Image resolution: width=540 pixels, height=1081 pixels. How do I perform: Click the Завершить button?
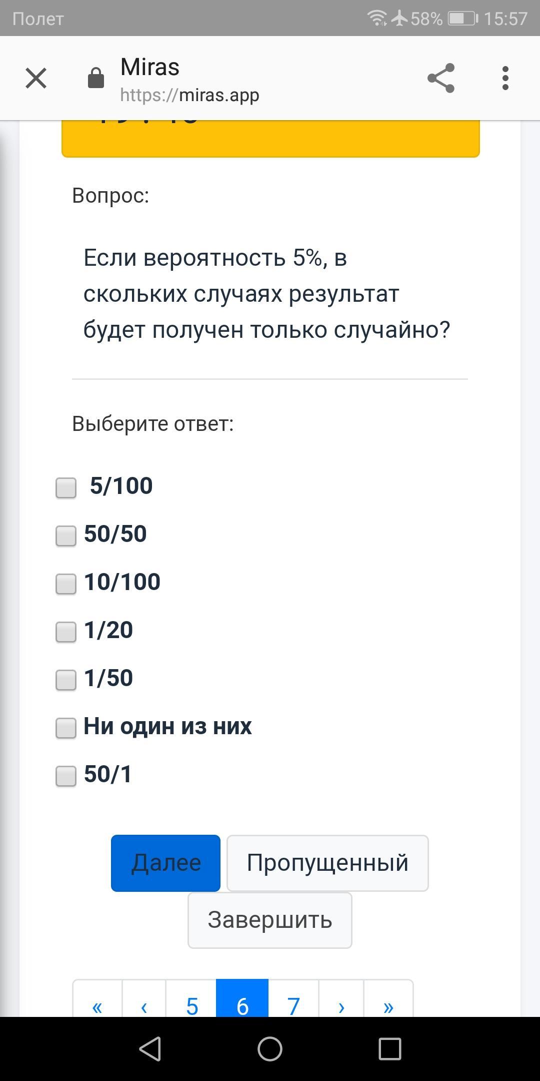coord(270,920)
